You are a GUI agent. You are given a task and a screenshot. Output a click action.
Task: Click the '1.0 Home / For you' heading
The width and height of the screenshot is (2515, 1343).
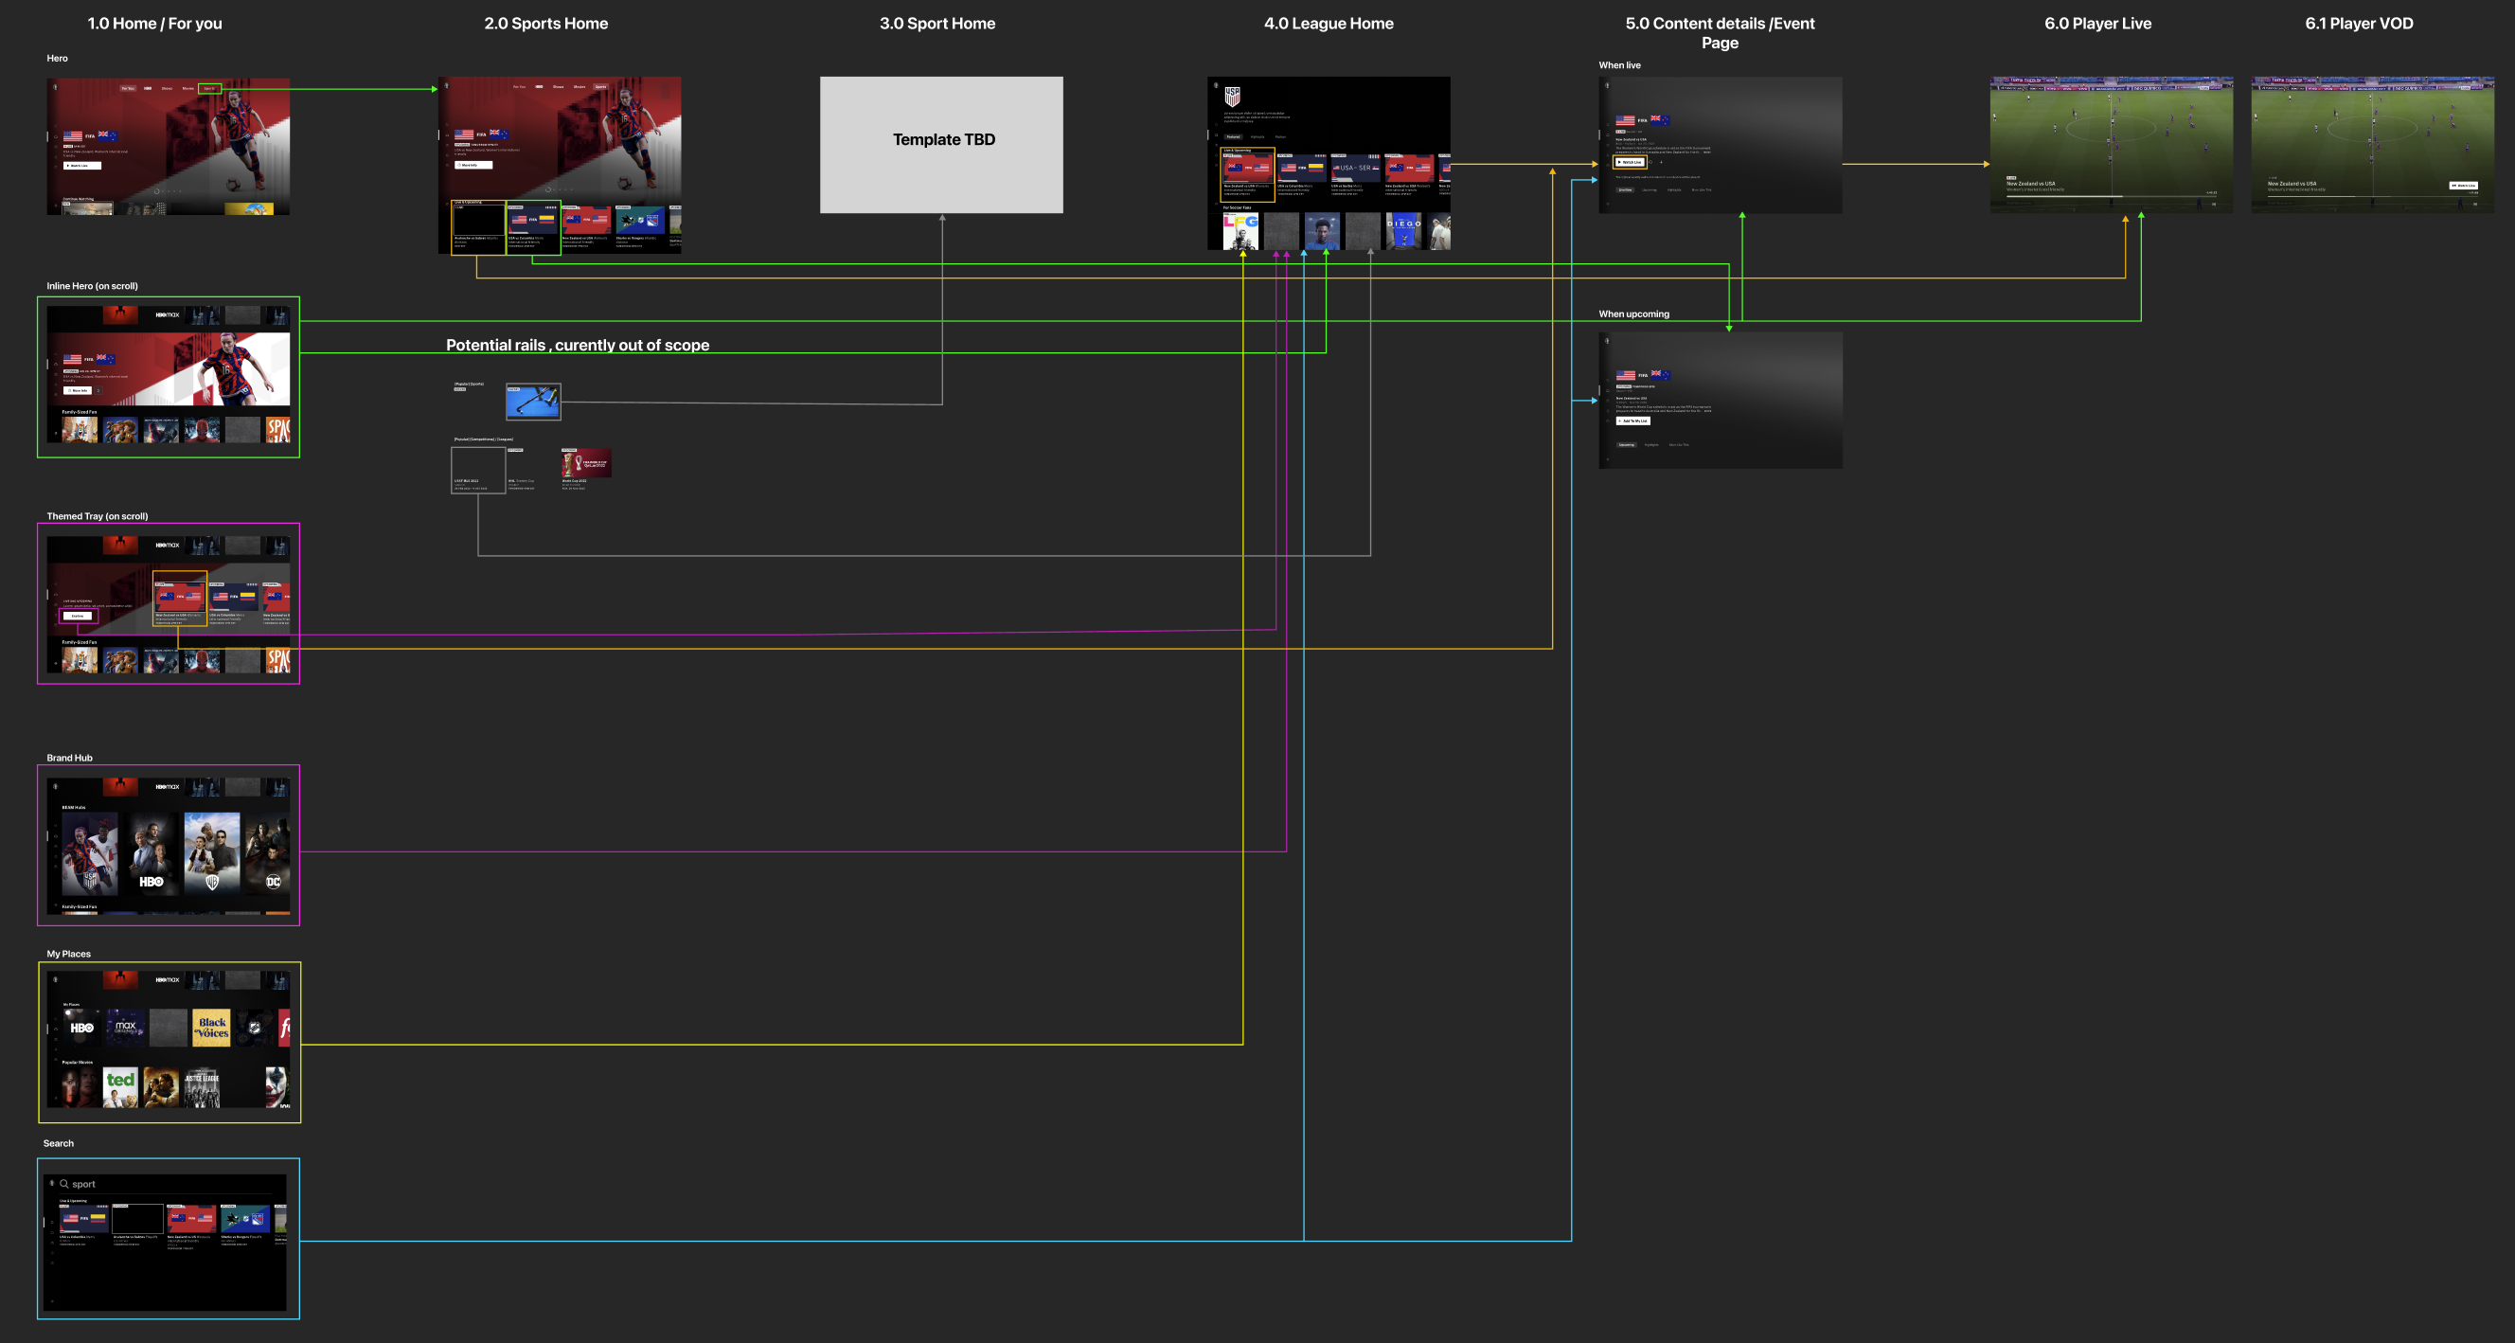(x=155, y=24)
